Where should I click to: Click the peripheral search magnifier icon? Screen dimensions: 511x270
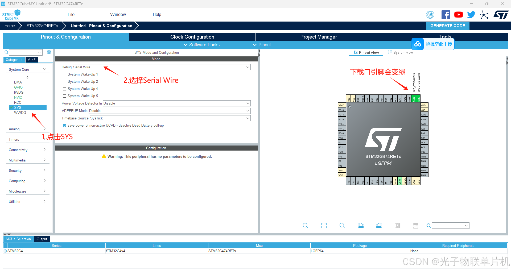(6, 52)
